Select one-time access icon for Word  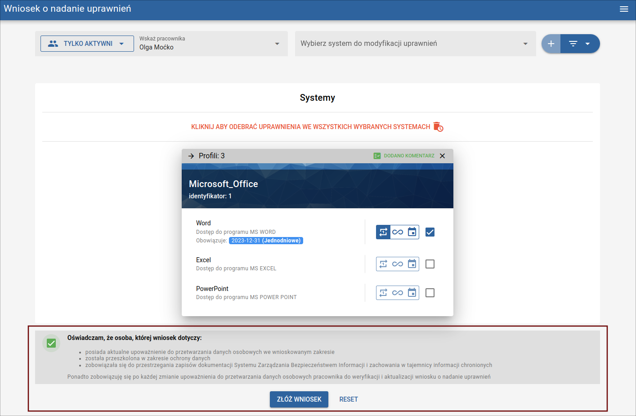pyautogui.click(x=383, y=232)
